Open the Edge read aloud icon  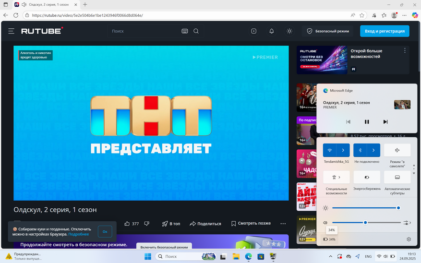coord(353,15)
